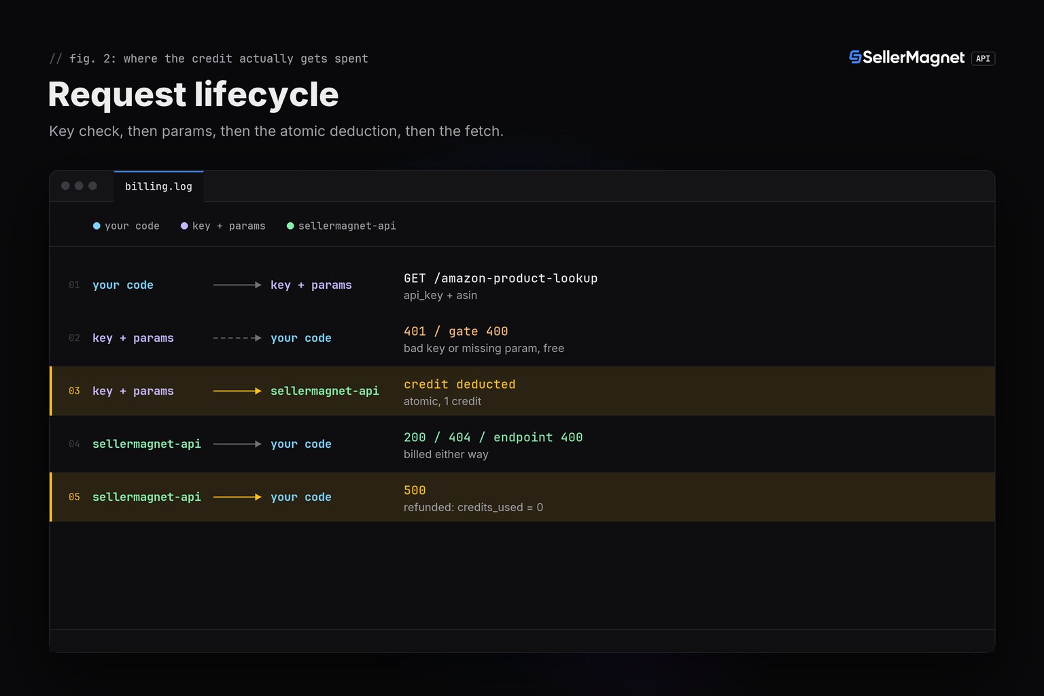The width and height of the screenshot is (1044, 696).
Task: Click 'bad key or missing param, free'
Action: click(484, 348)
